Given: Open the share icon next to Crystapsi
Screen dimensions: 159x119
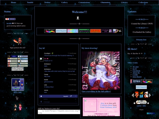Looking at the screenshot, I should coord(52,53).
